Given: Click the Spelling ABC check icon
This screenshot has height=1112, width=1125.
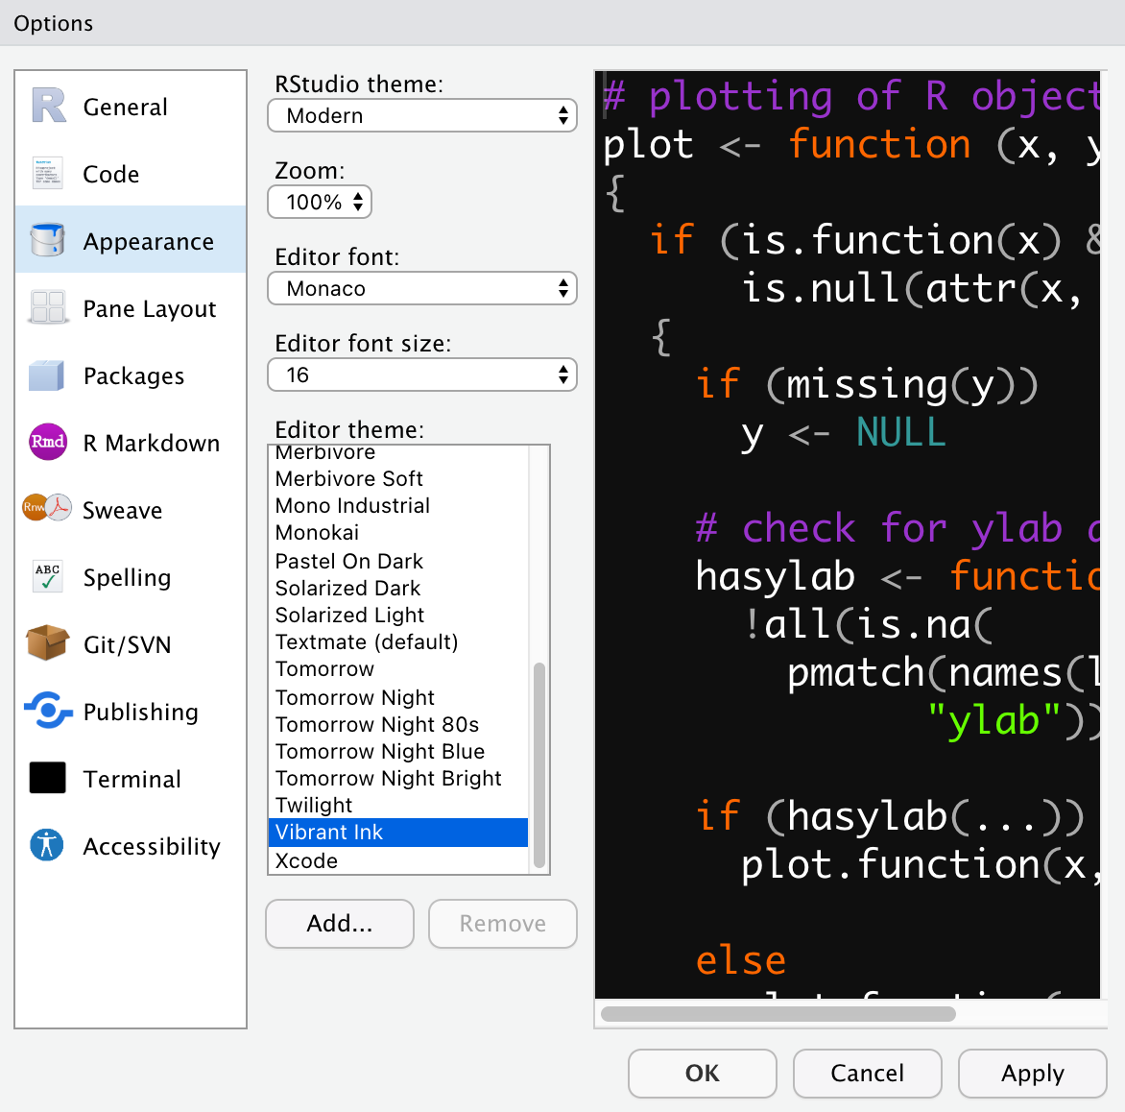Looking at the screenshot, I should point(48,576).
